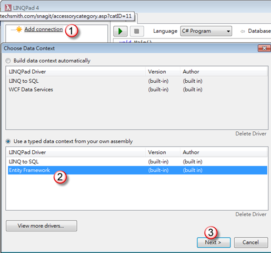Click Delete Driver under the lower list
The width and height of the screenshot is (271, 253).
pyautogui.click(x=251, y=215)
